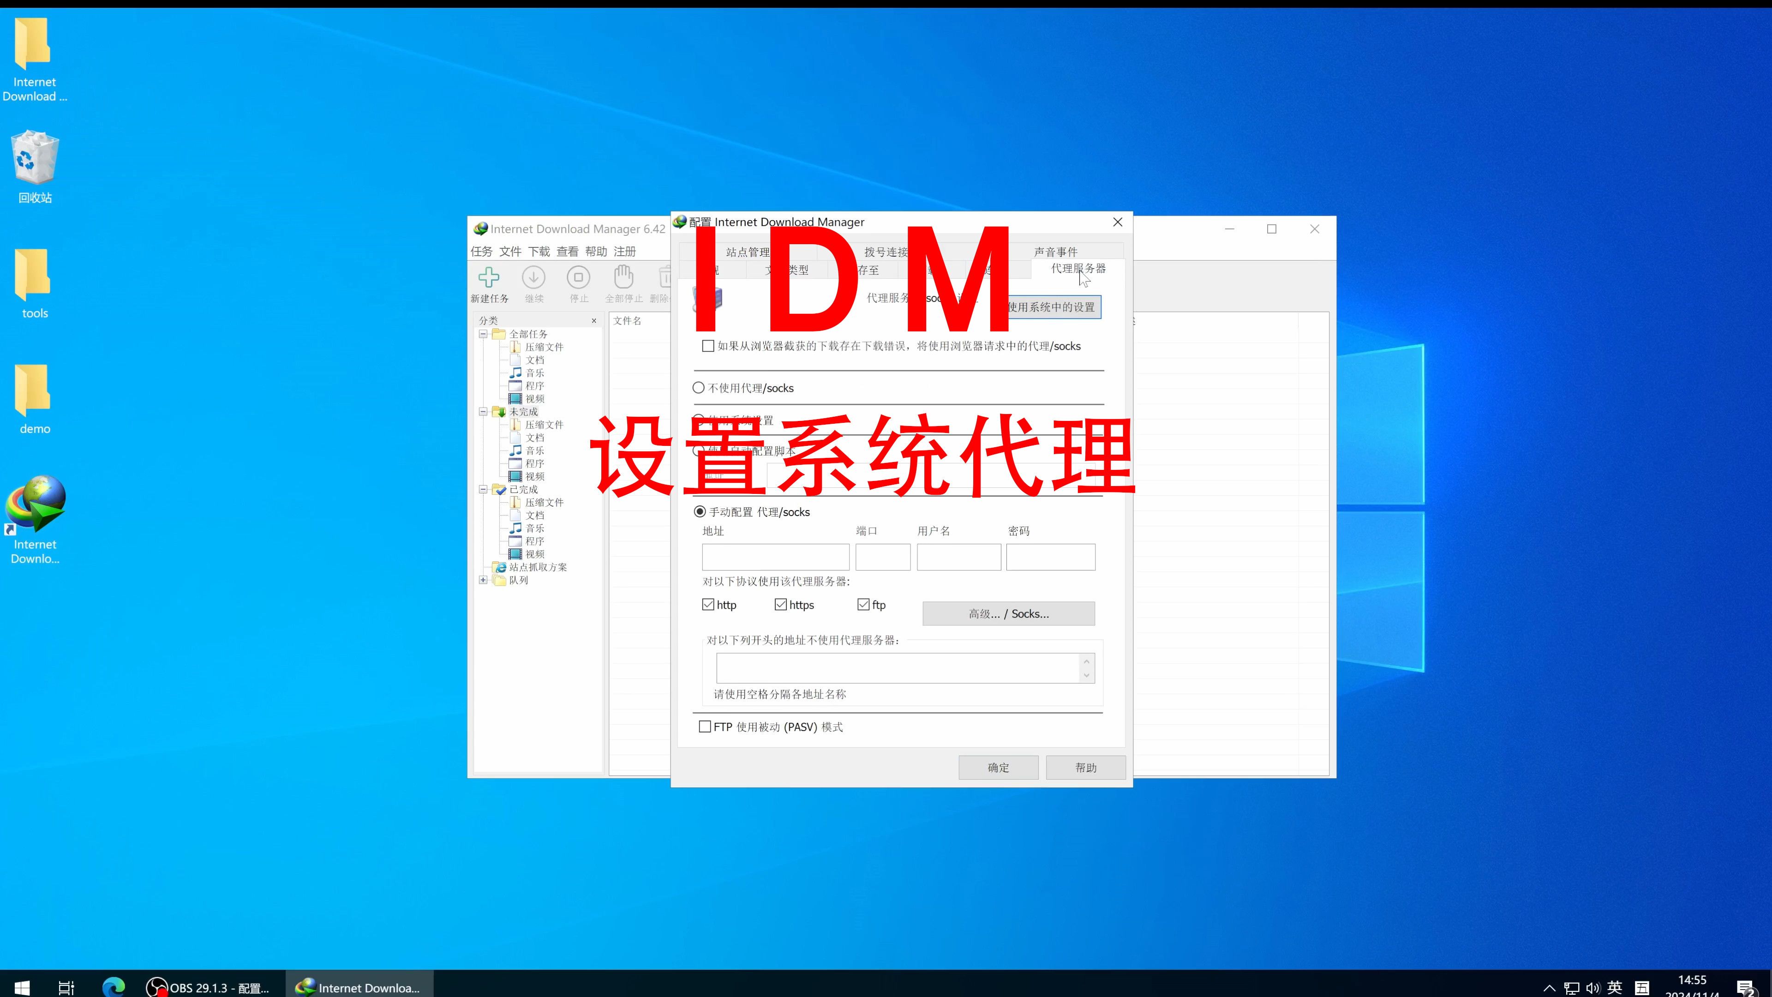Screen dimensions: 1772x997
Task: Click the proxy exceptions address text box
Action: pos(898,668)
